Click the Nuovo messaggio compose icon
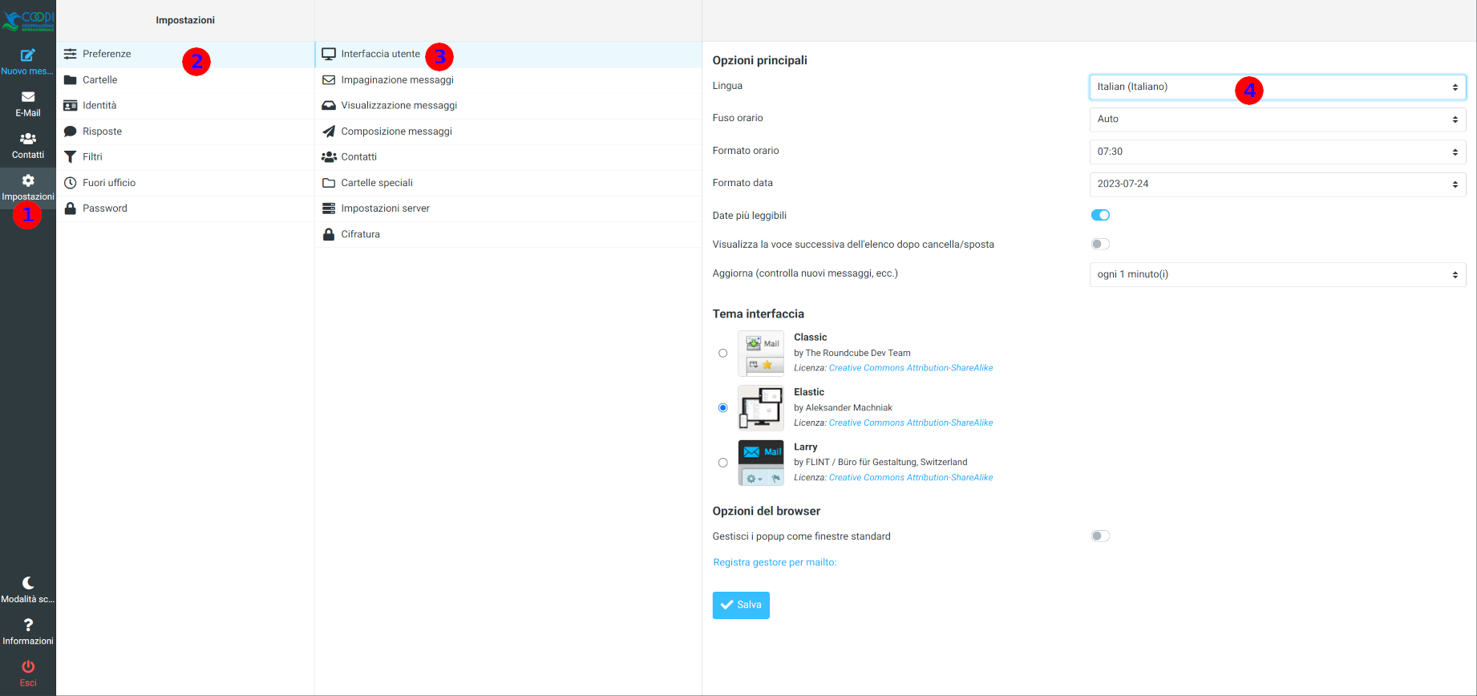The width and height of the screenshot is (1477, 696). click(28, 55)
